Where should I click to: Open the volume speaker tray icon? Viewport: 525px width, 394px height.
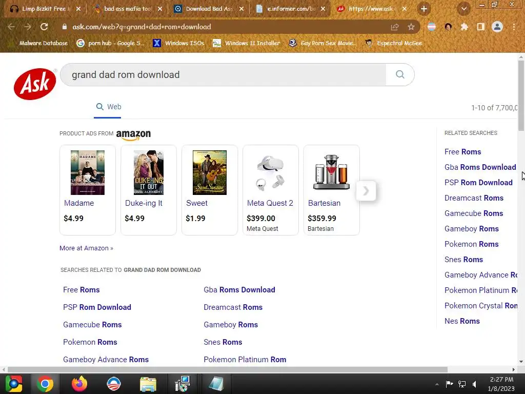(474, 384)
